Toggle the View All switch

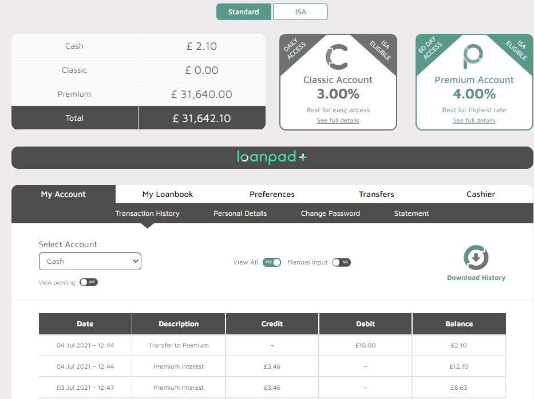[x=272, y=262]
